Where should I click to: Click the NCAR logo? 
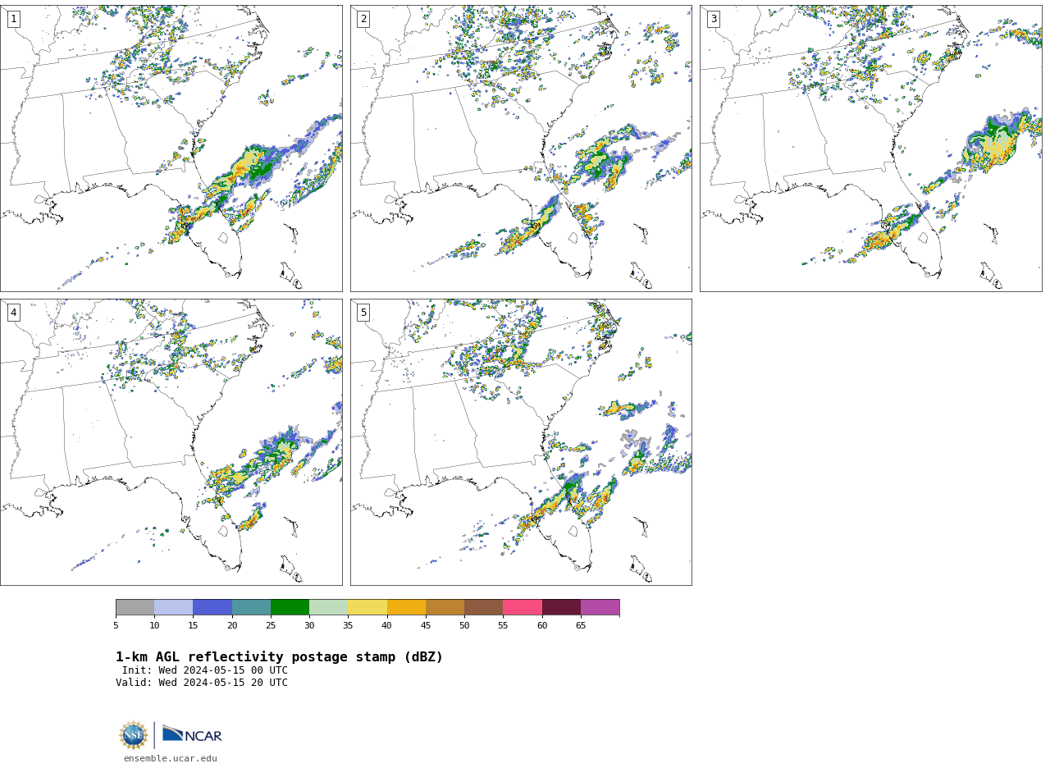(x=192, y=734)
